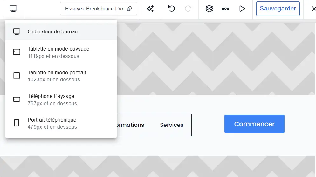This screenshot has height=177, width=316.
Task: Click the desktop monitor icon in dropdown
Action: [17, 31]
